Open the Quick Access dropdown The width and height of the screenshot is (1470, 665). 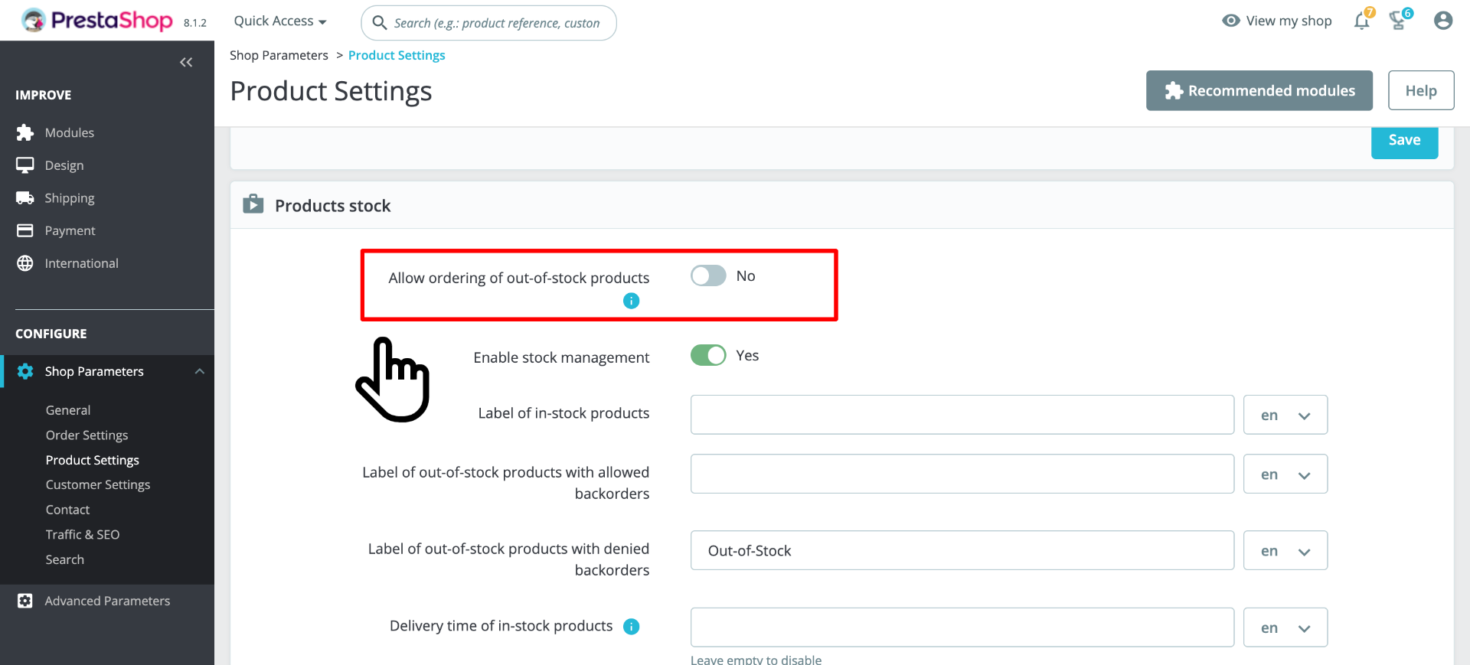280,21
